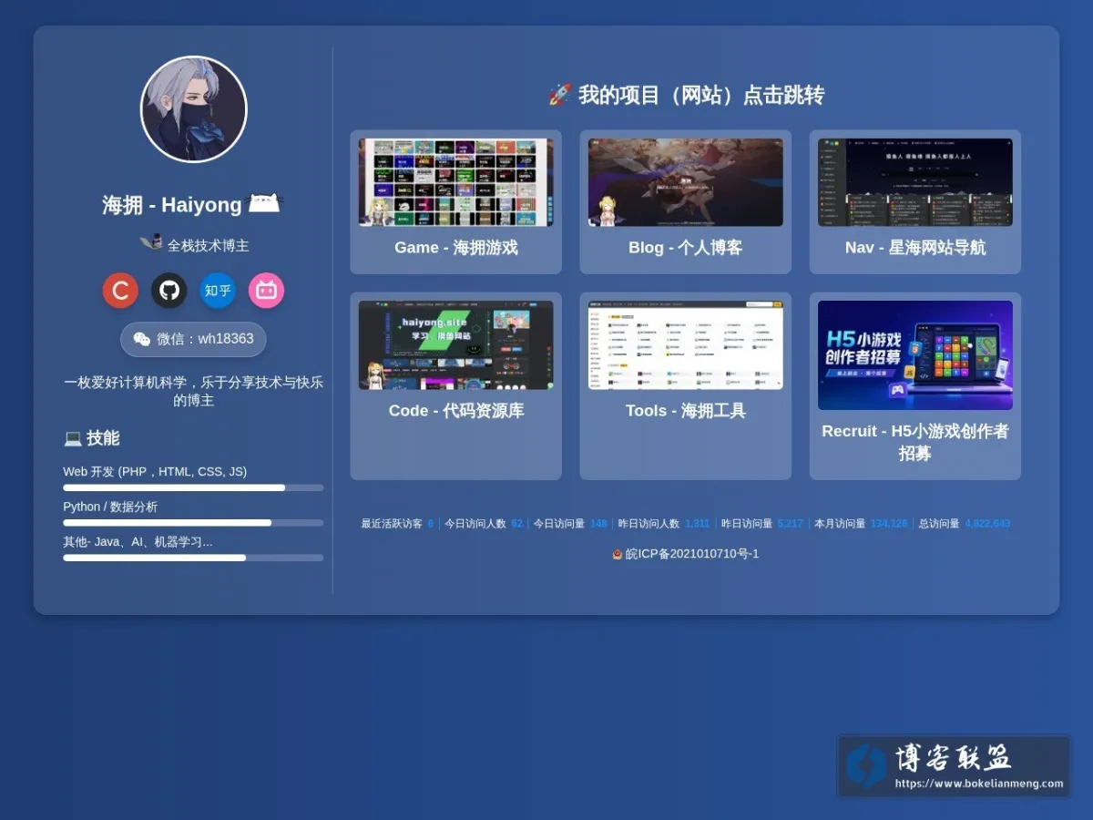The image size is (1093, 820).
Task: Open Recruit - H5小游戏创作者招募 card title
Action: [x=915, y=442]
